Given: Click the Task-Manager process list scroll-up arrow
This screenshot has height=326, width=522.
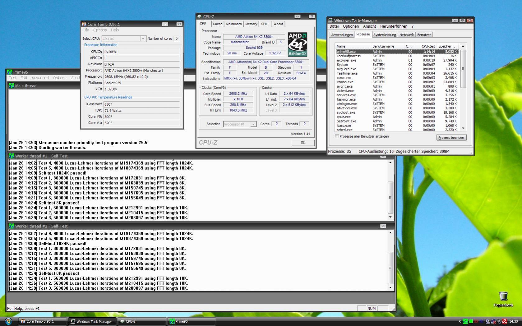Looking at the screenshot, I should pyautogui.click(x=463, y=46).
